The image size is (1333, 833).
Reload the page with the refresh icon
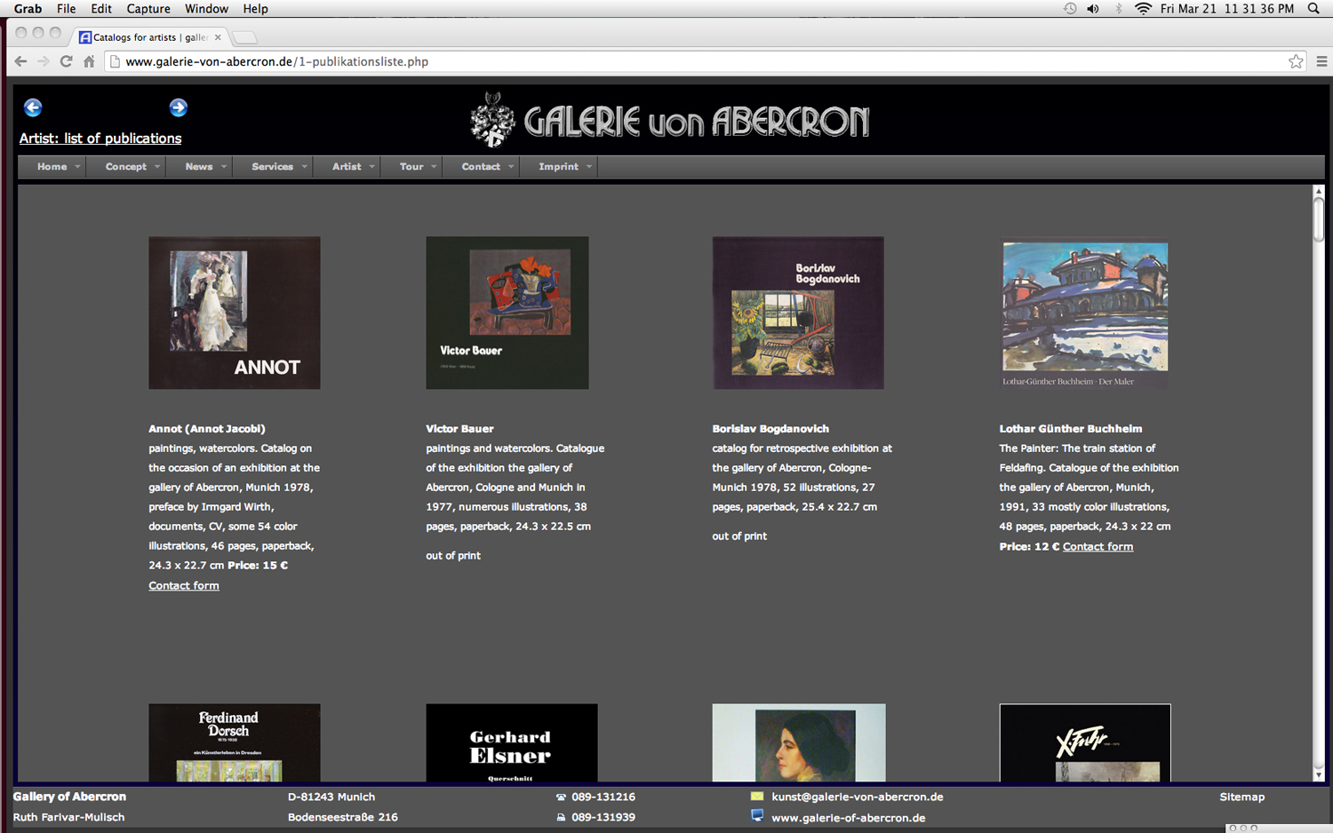(66, 61)
